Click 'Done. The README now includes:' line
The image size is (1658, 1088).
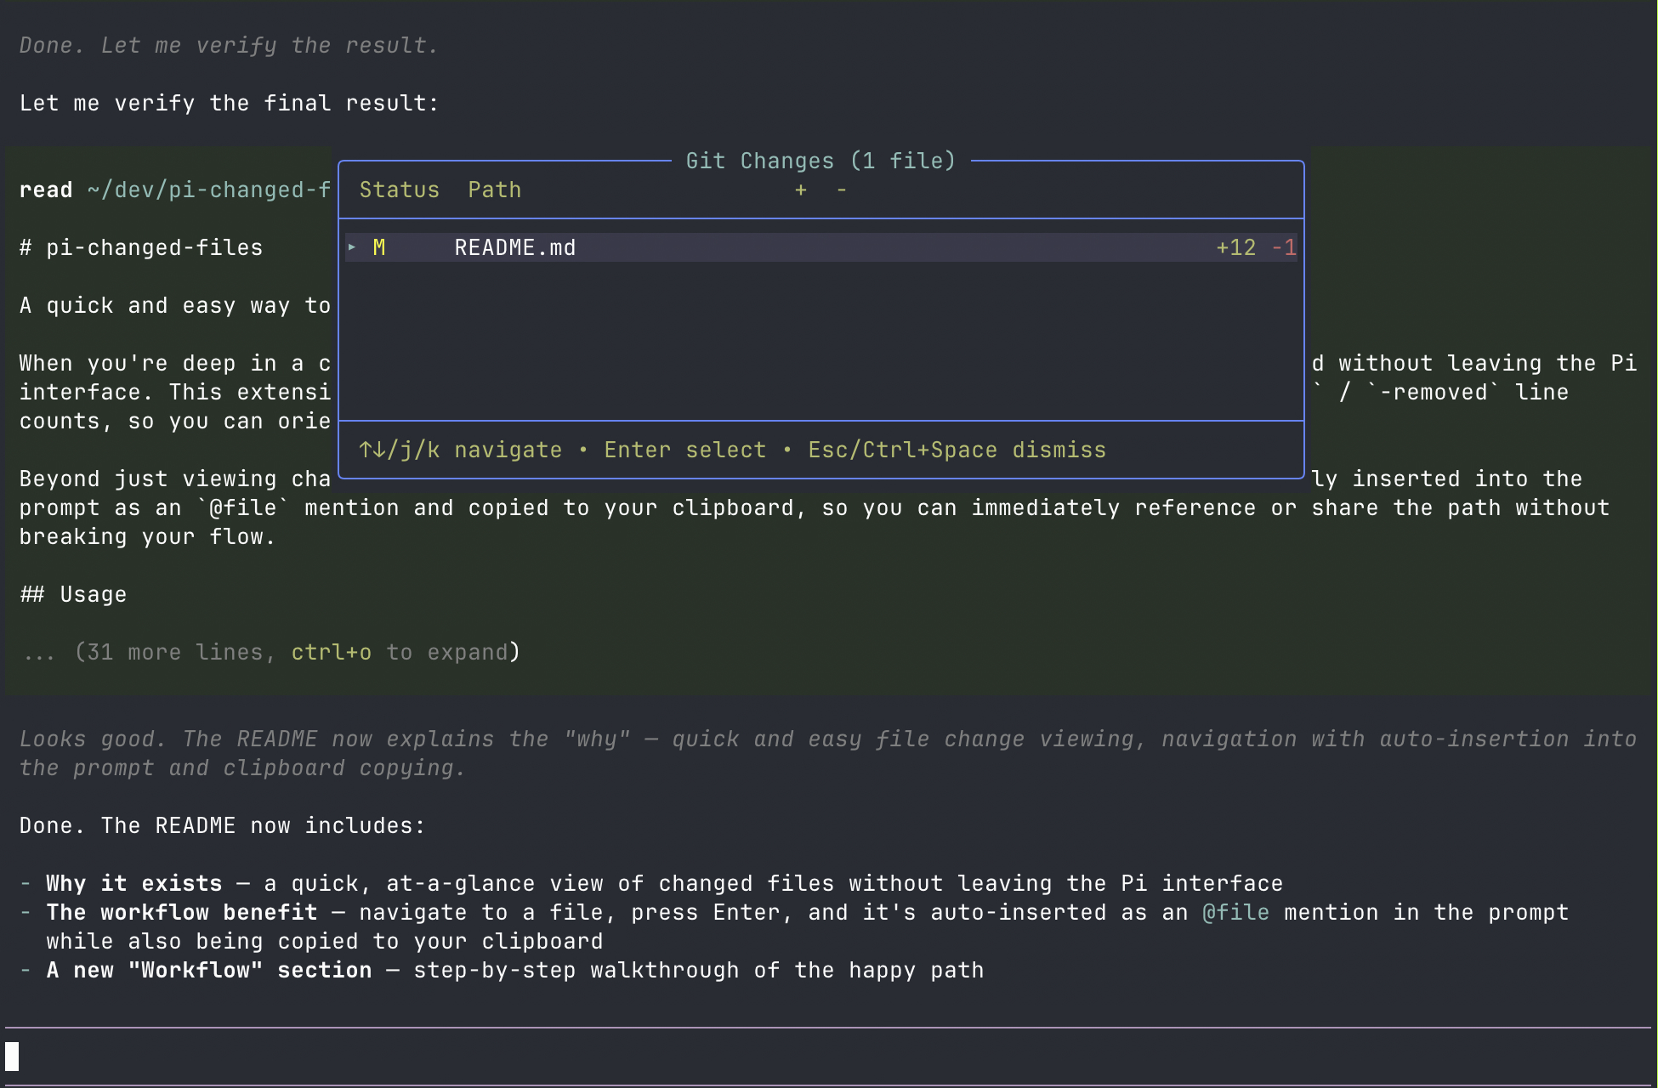tap(223, 825)
